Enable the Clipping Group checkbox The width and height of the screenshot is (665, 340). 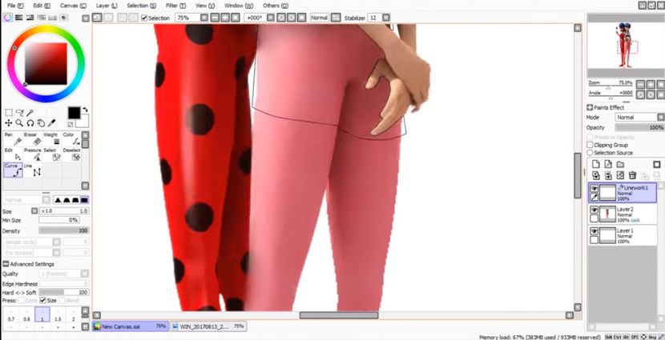[x=590, y=145]
